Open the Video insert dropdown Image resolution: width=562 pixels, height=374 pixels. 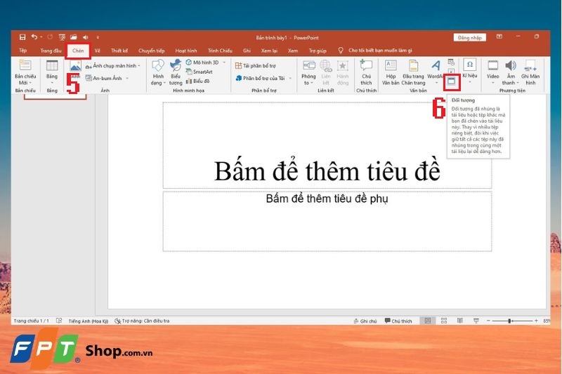493,73
